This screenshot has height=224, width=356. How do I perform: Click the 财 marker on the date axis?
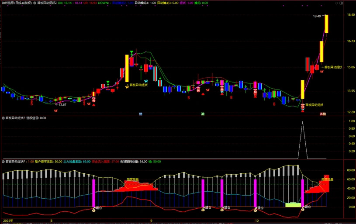[141, 114]
